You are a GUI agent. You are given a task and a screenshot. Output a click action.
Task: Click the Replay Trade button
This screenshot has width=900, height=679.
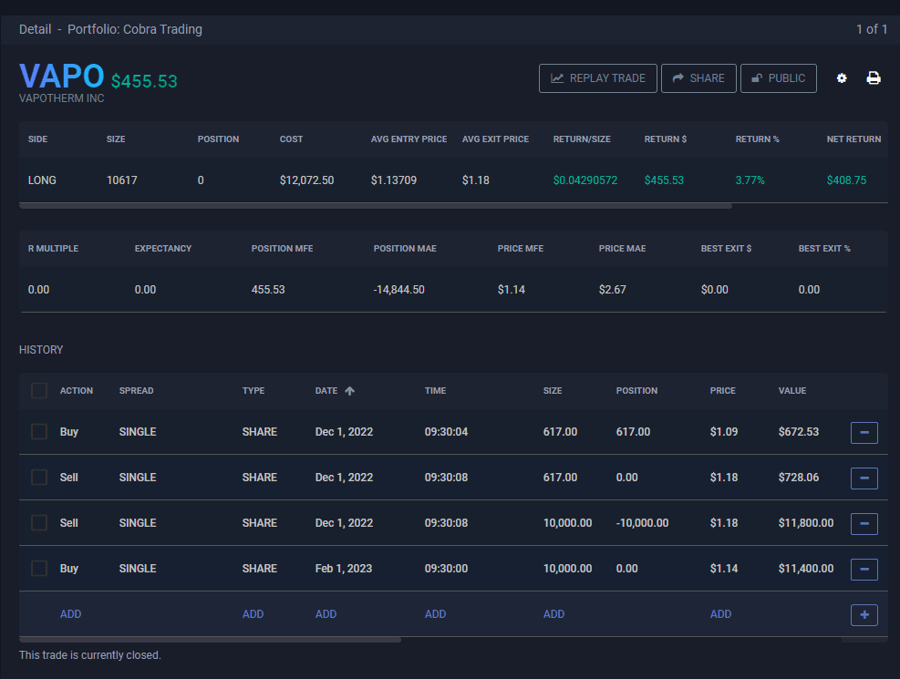click(x=597, y=78)
